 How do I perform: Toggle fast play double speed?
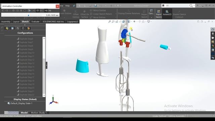(50, 10)
